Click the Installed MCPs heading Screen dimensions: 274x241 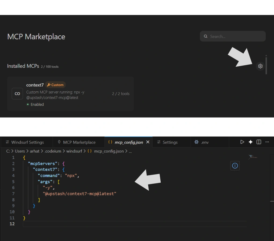tap(23, 66)
